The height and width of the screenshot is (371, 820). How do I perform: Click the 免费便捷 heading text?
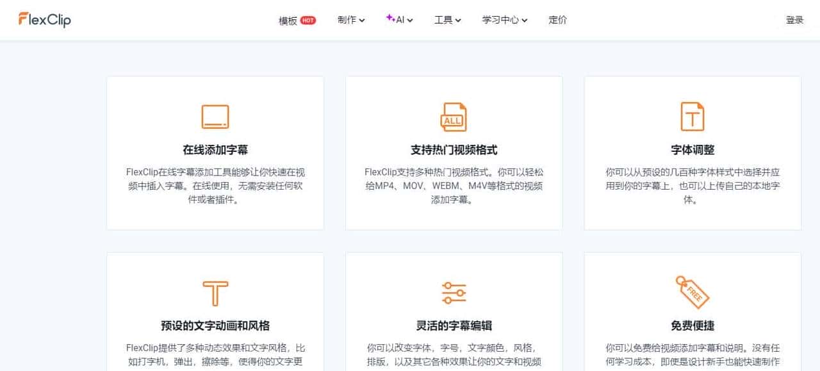691,326
